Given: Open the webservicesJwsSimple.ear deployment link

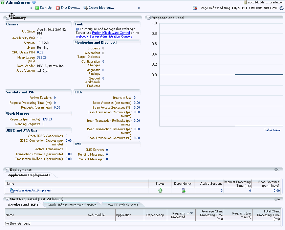Looking at the screenshot, I should (x=33, y=190).
